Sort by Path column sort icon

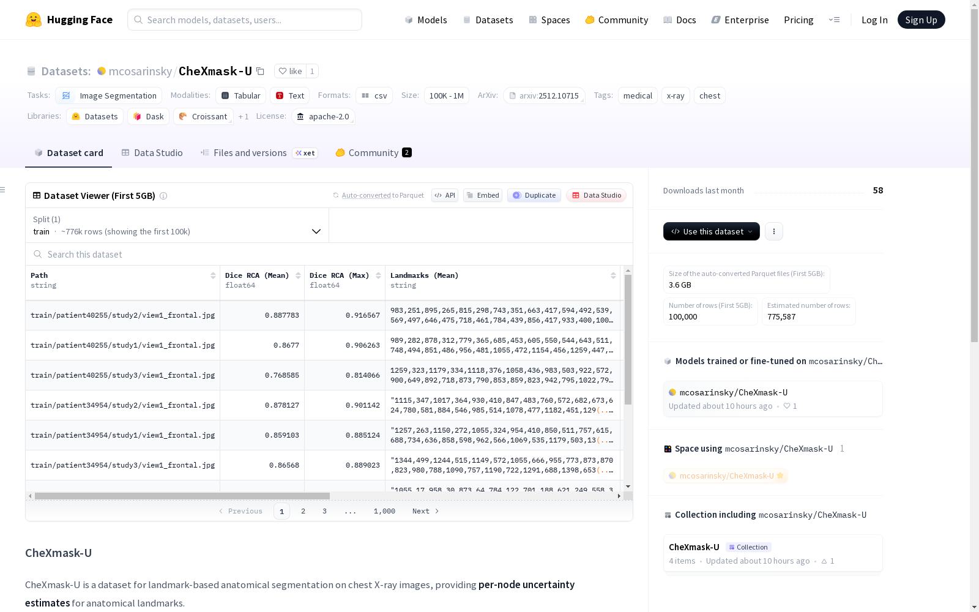click(213, 275)
